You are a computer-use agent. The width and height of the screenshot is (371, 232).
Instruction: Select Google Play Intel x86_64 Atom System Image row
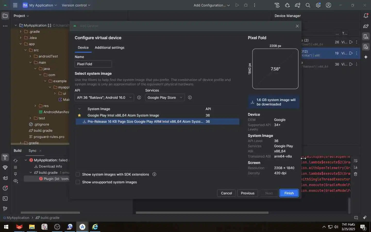[157, 115]
